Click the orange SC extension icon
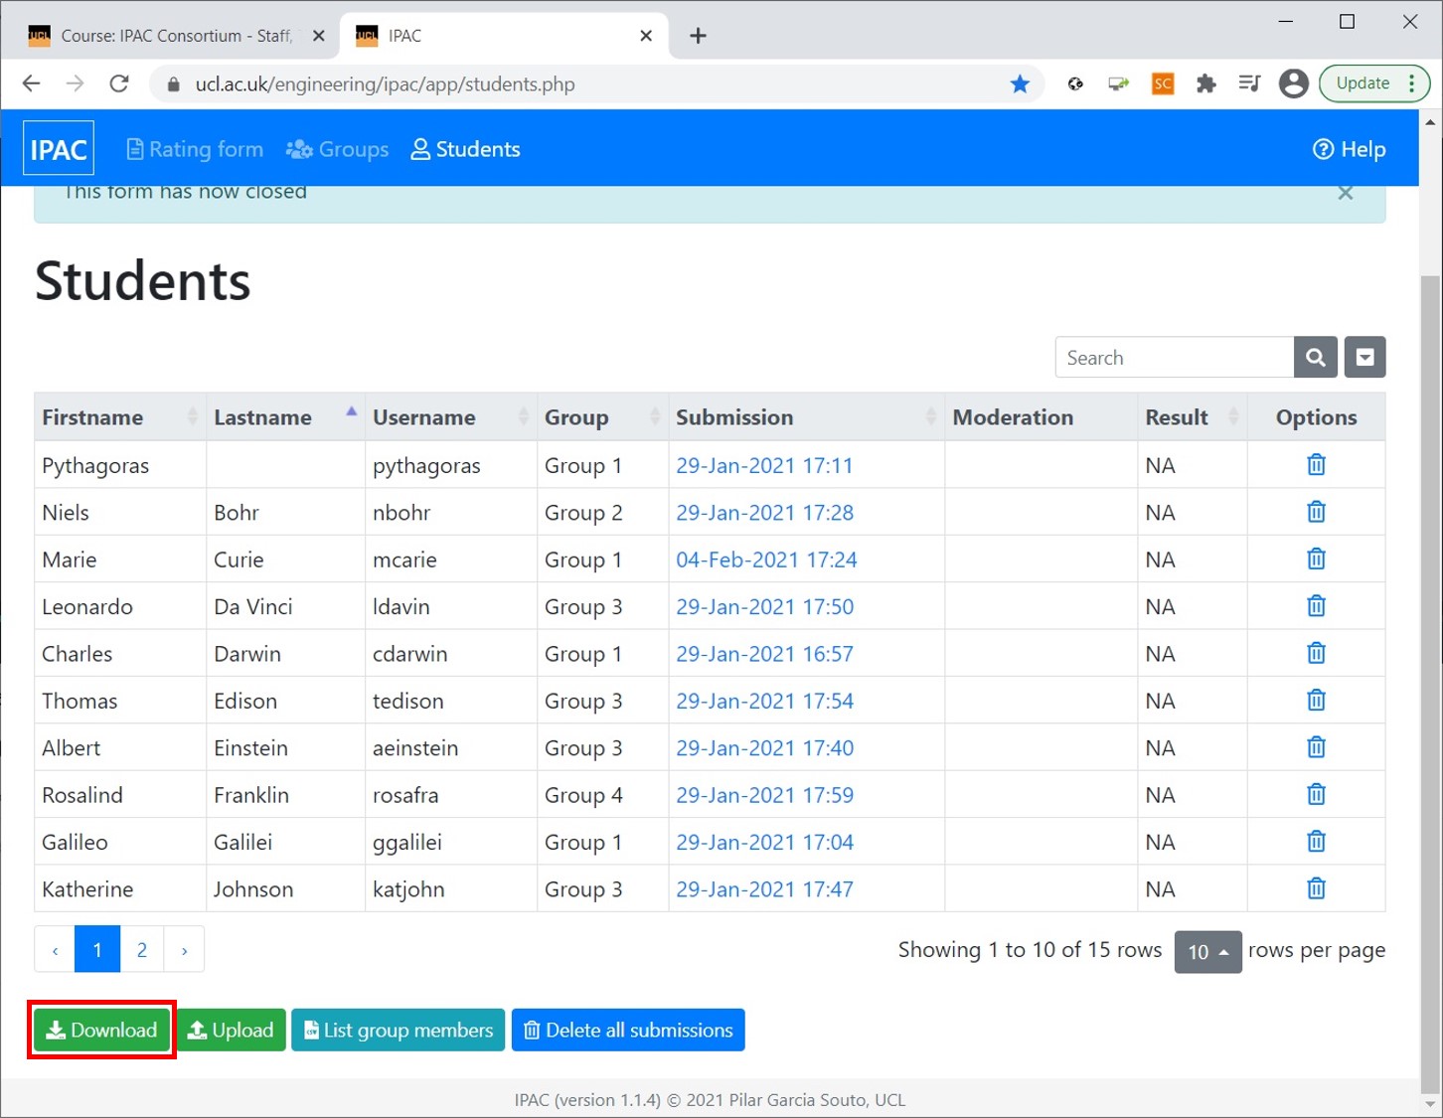The width and height of the screenshot is (1443, 1118). pyautogui.click(x=1163, y=84)
